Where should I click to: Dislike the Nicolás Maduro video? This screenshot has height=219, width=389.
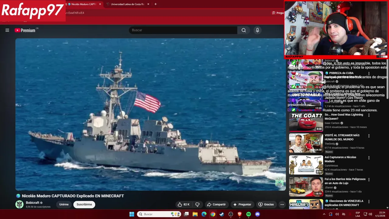coord(197,204)
